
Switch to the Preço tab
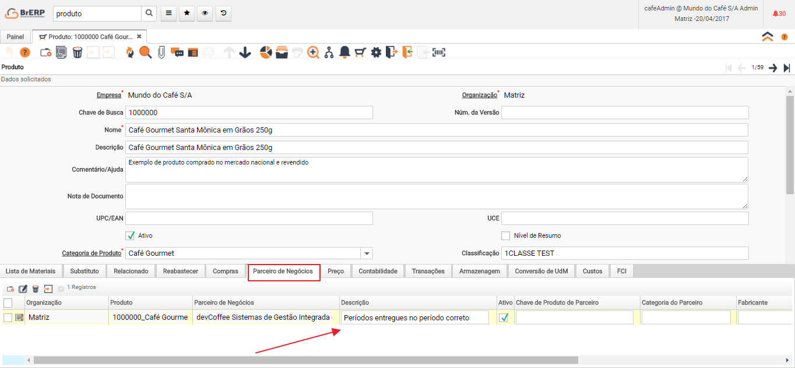click(x=336, y=271)
